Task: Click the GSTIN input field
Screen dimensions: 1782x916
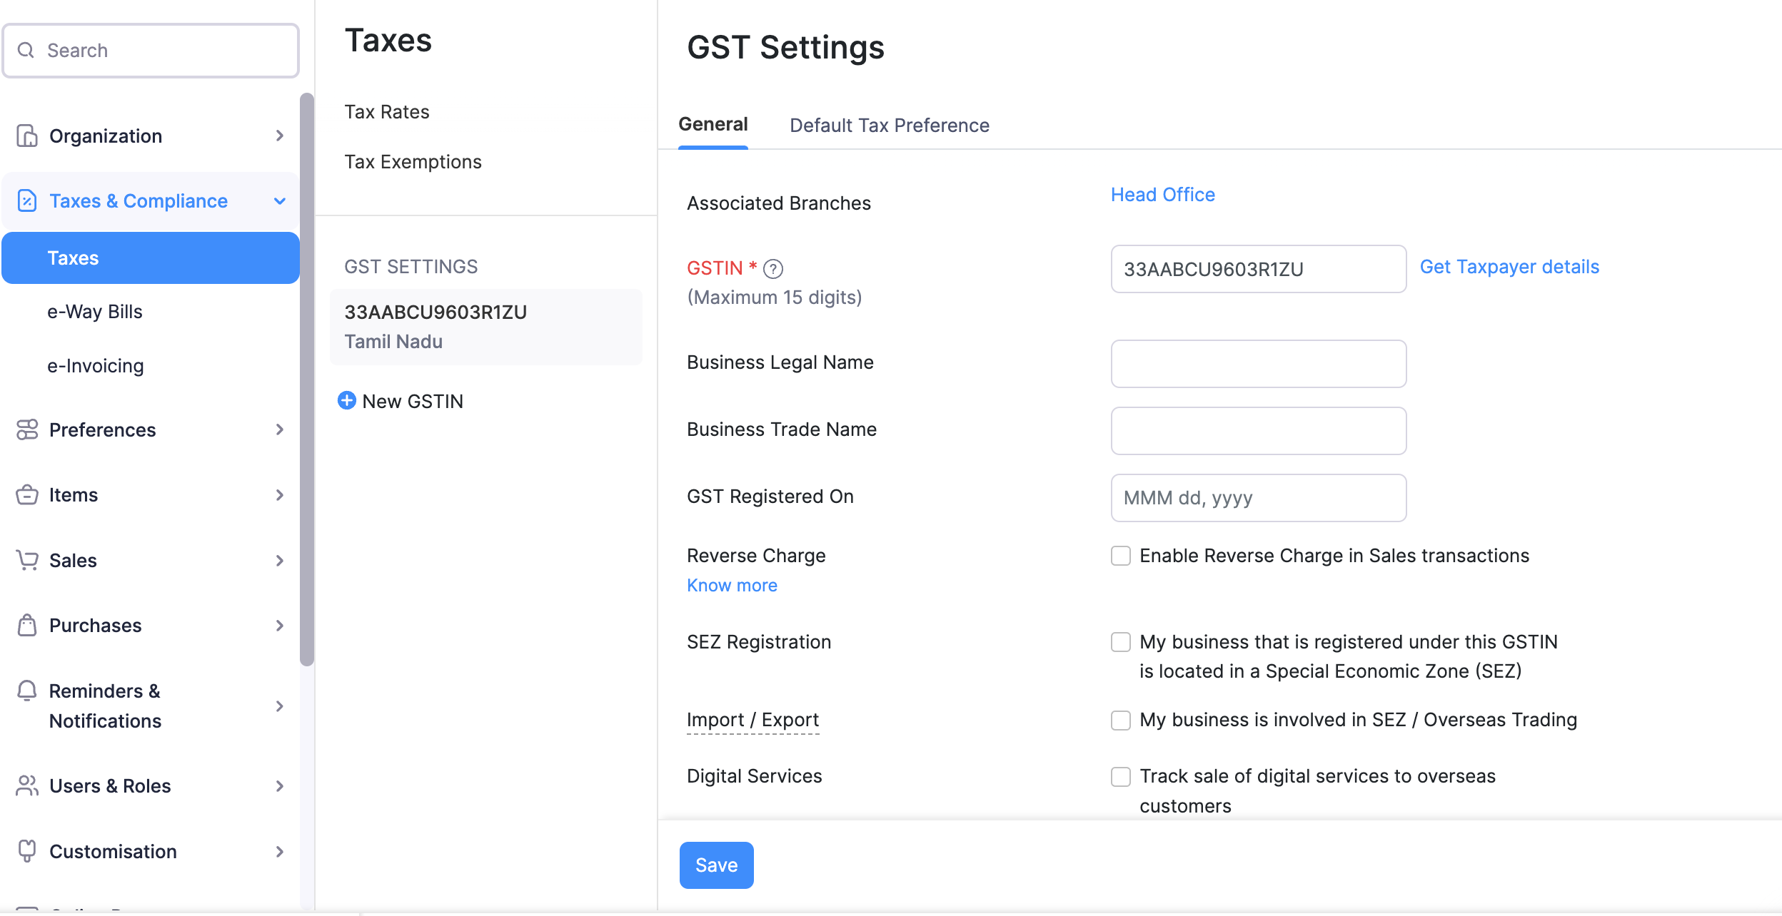Action: coord(1259,269)
